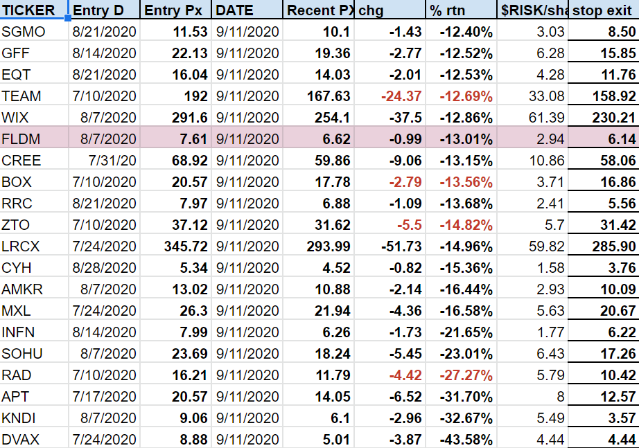The width and height of the screenshot is (639, 448).
Task: Click red return value -27.27%
Action: (466, 375)
